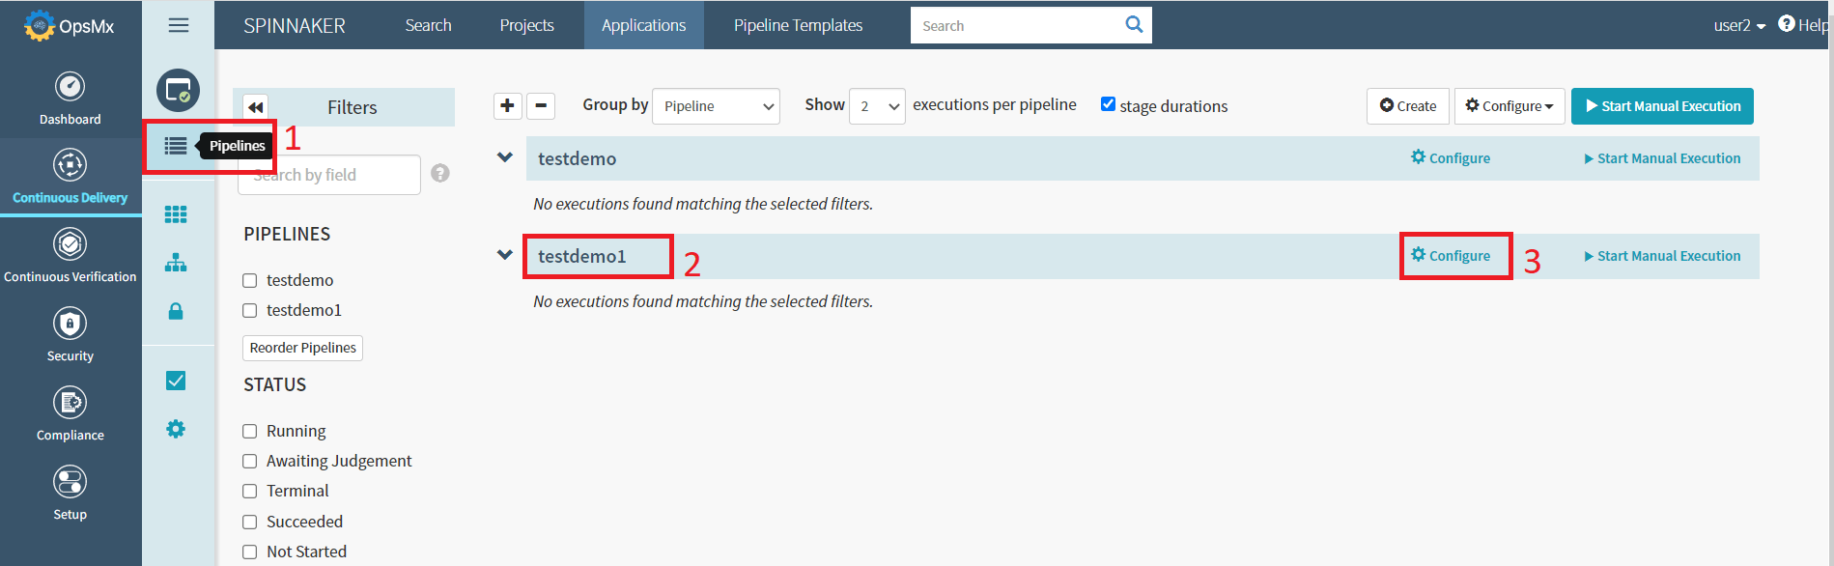This screenshot has width=1834, height=566.
Task: Filter by testdemo pipeline checkbox
Action: click(x=249, y=280)
